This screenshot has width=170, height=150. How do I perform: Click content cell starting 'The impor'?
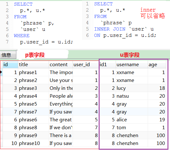pyautogui.click(x=61, y=72)
